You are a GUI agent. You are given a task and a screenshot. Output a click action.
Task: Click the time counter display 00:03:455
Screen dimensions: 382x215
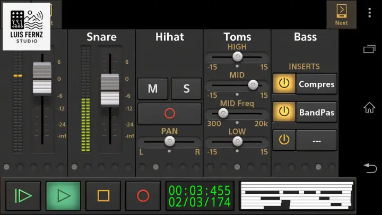[199, 191]
